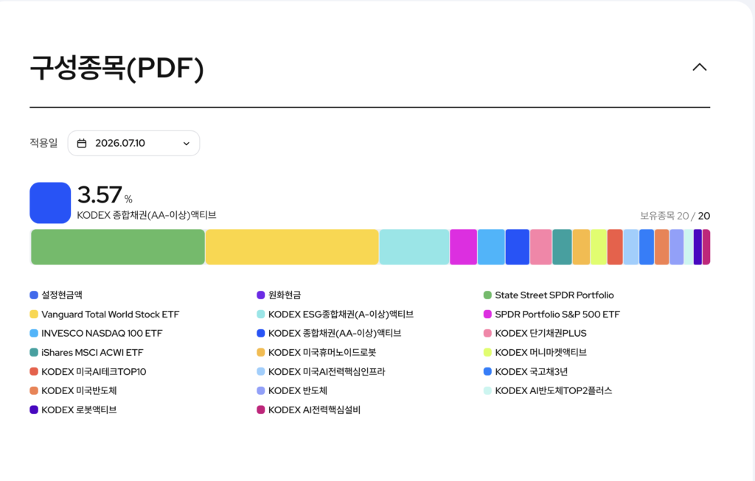Screen dimensions: 755x481
Task: Select the amber KODEX 미국휴머노이드로봇 bar segment
Action: (x=581, y=247)
